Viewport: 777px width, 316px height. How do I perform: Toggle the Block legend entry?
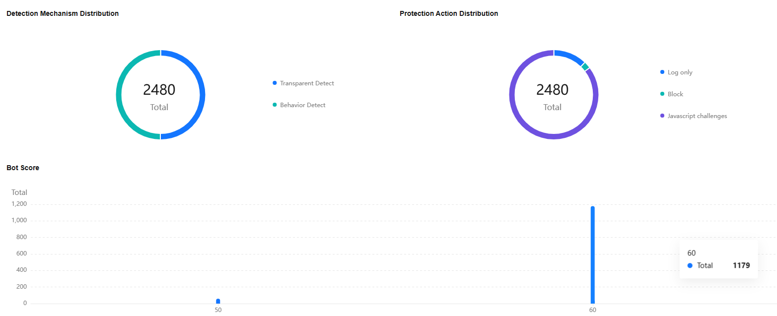(675, 94)
